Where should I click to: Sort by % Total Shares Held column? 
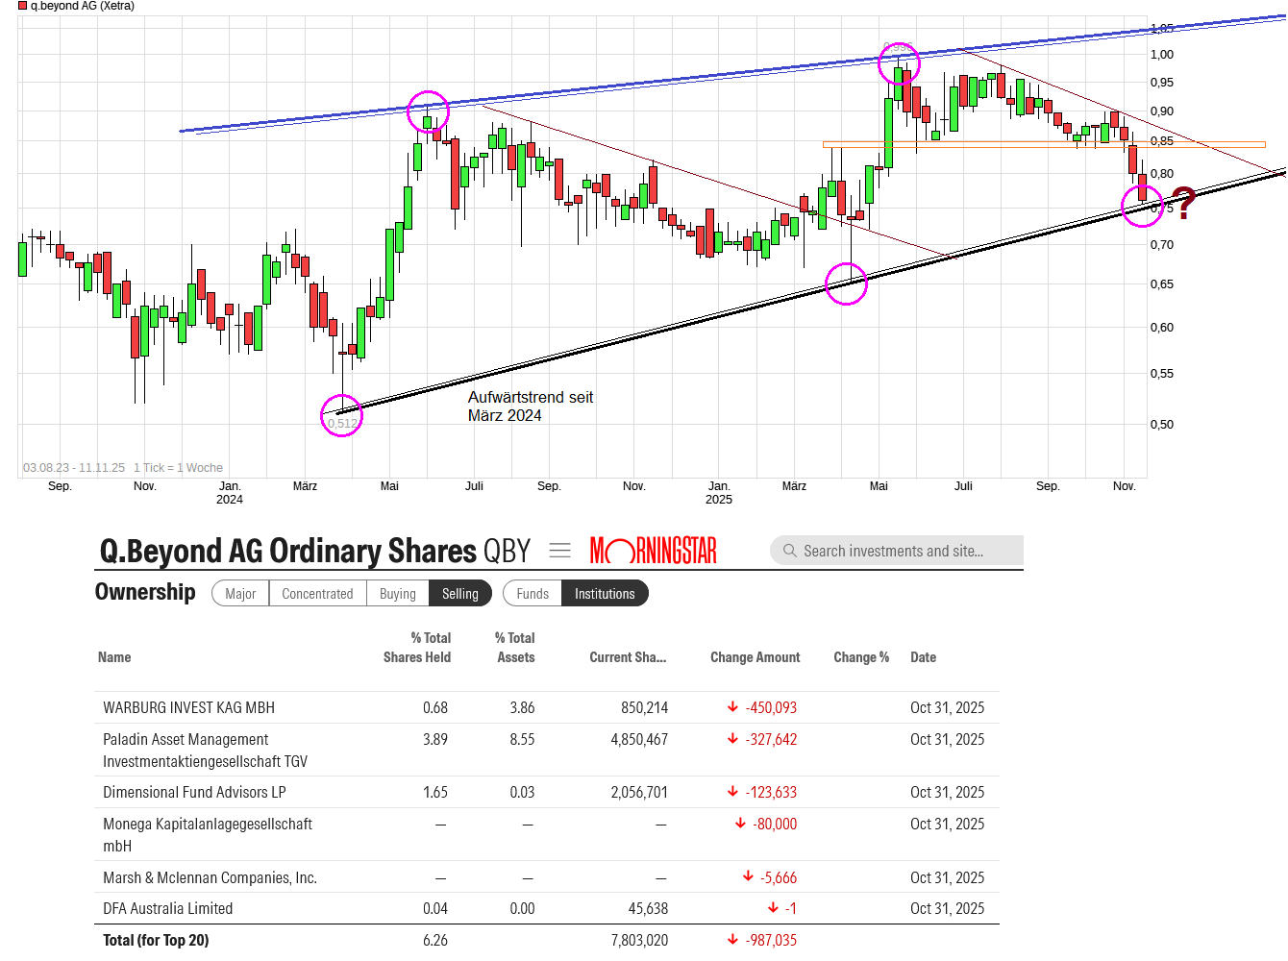coord(417,648)
